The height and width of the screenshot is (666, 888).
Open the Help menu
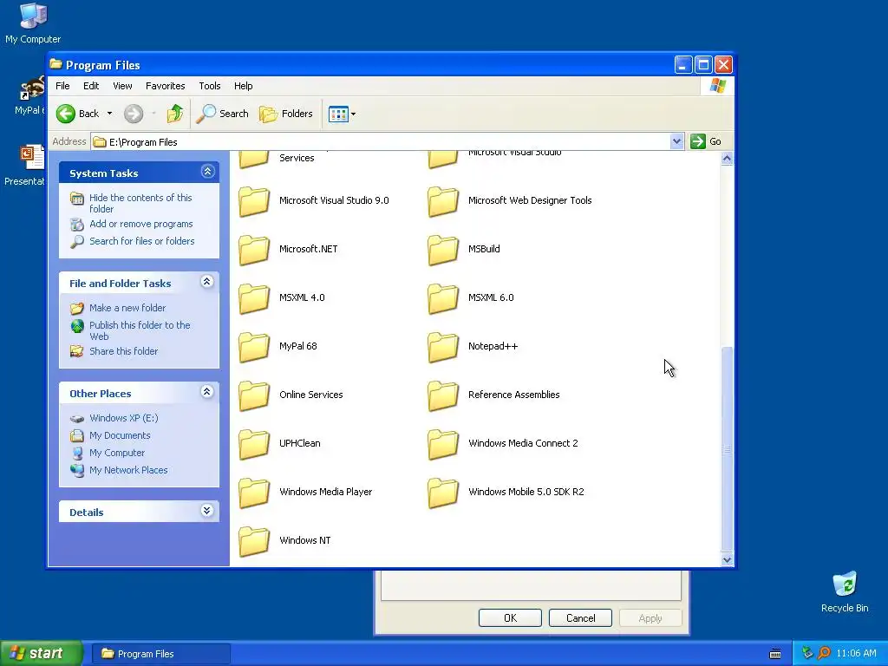click(244, 86)
